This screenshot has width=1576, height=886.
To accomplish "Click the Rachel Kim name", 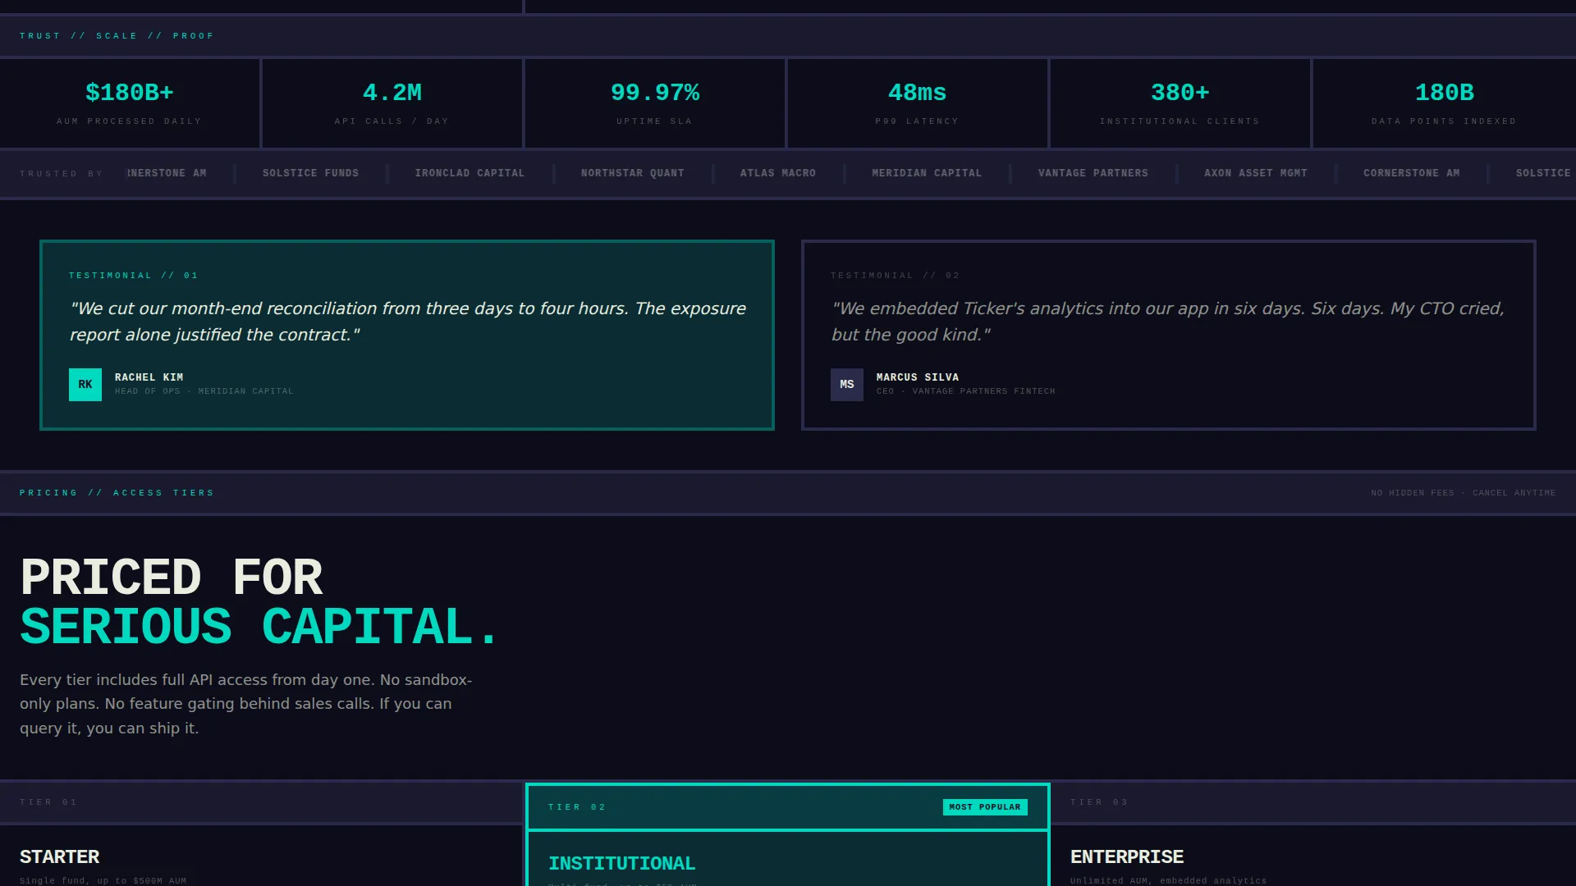I will coord(149,377).
